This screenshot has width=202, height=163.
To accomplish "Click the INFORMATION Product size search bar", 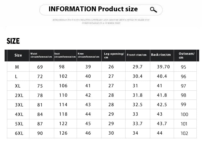I will click(101, 10).
